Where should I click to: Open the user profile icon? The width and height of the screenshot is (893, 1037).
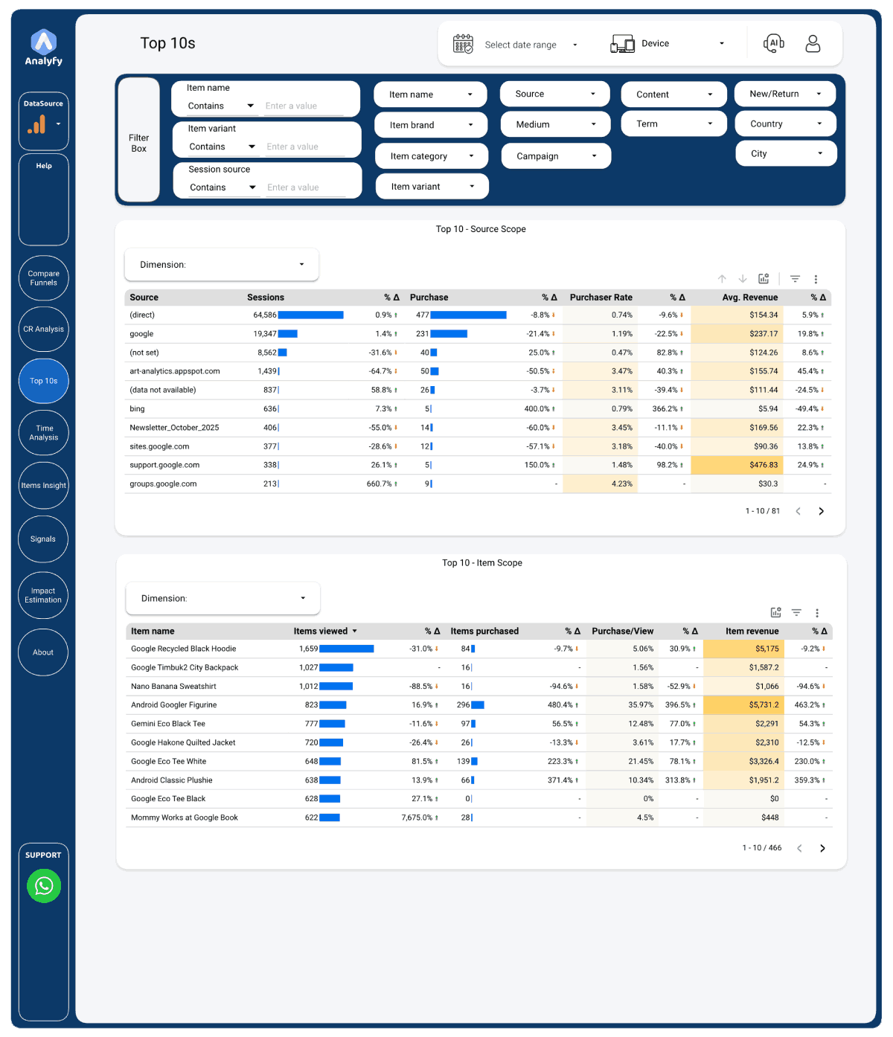pos(813,44)
